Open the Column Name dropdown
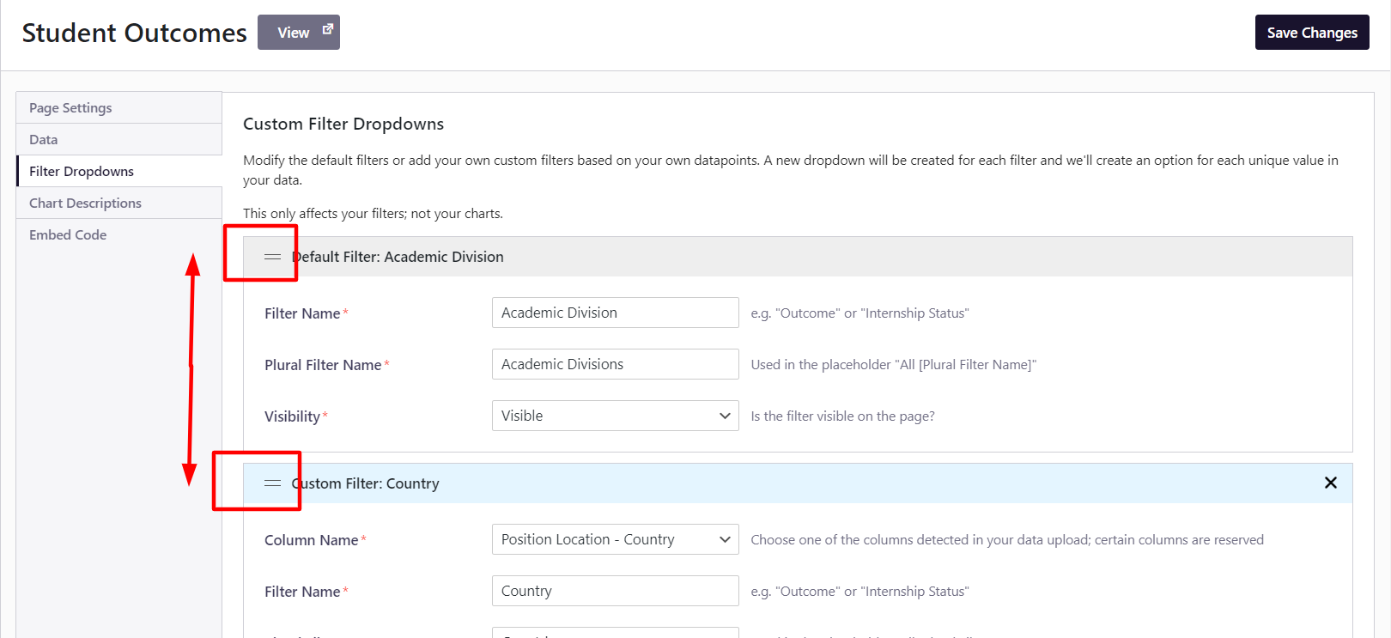Screen dimensions: 1391x638 [x=615, y=539]
